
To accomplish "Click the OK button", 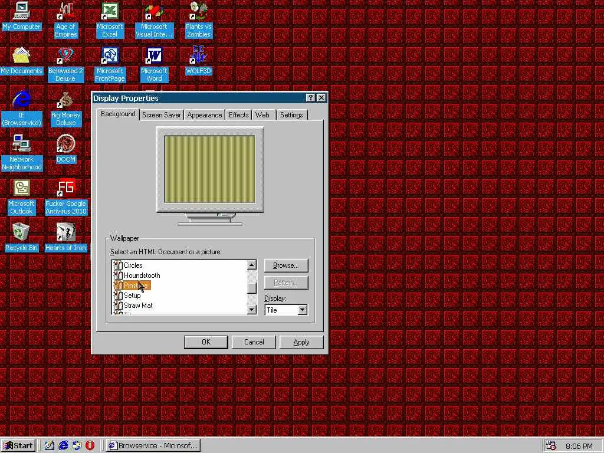I will (206, 342).
